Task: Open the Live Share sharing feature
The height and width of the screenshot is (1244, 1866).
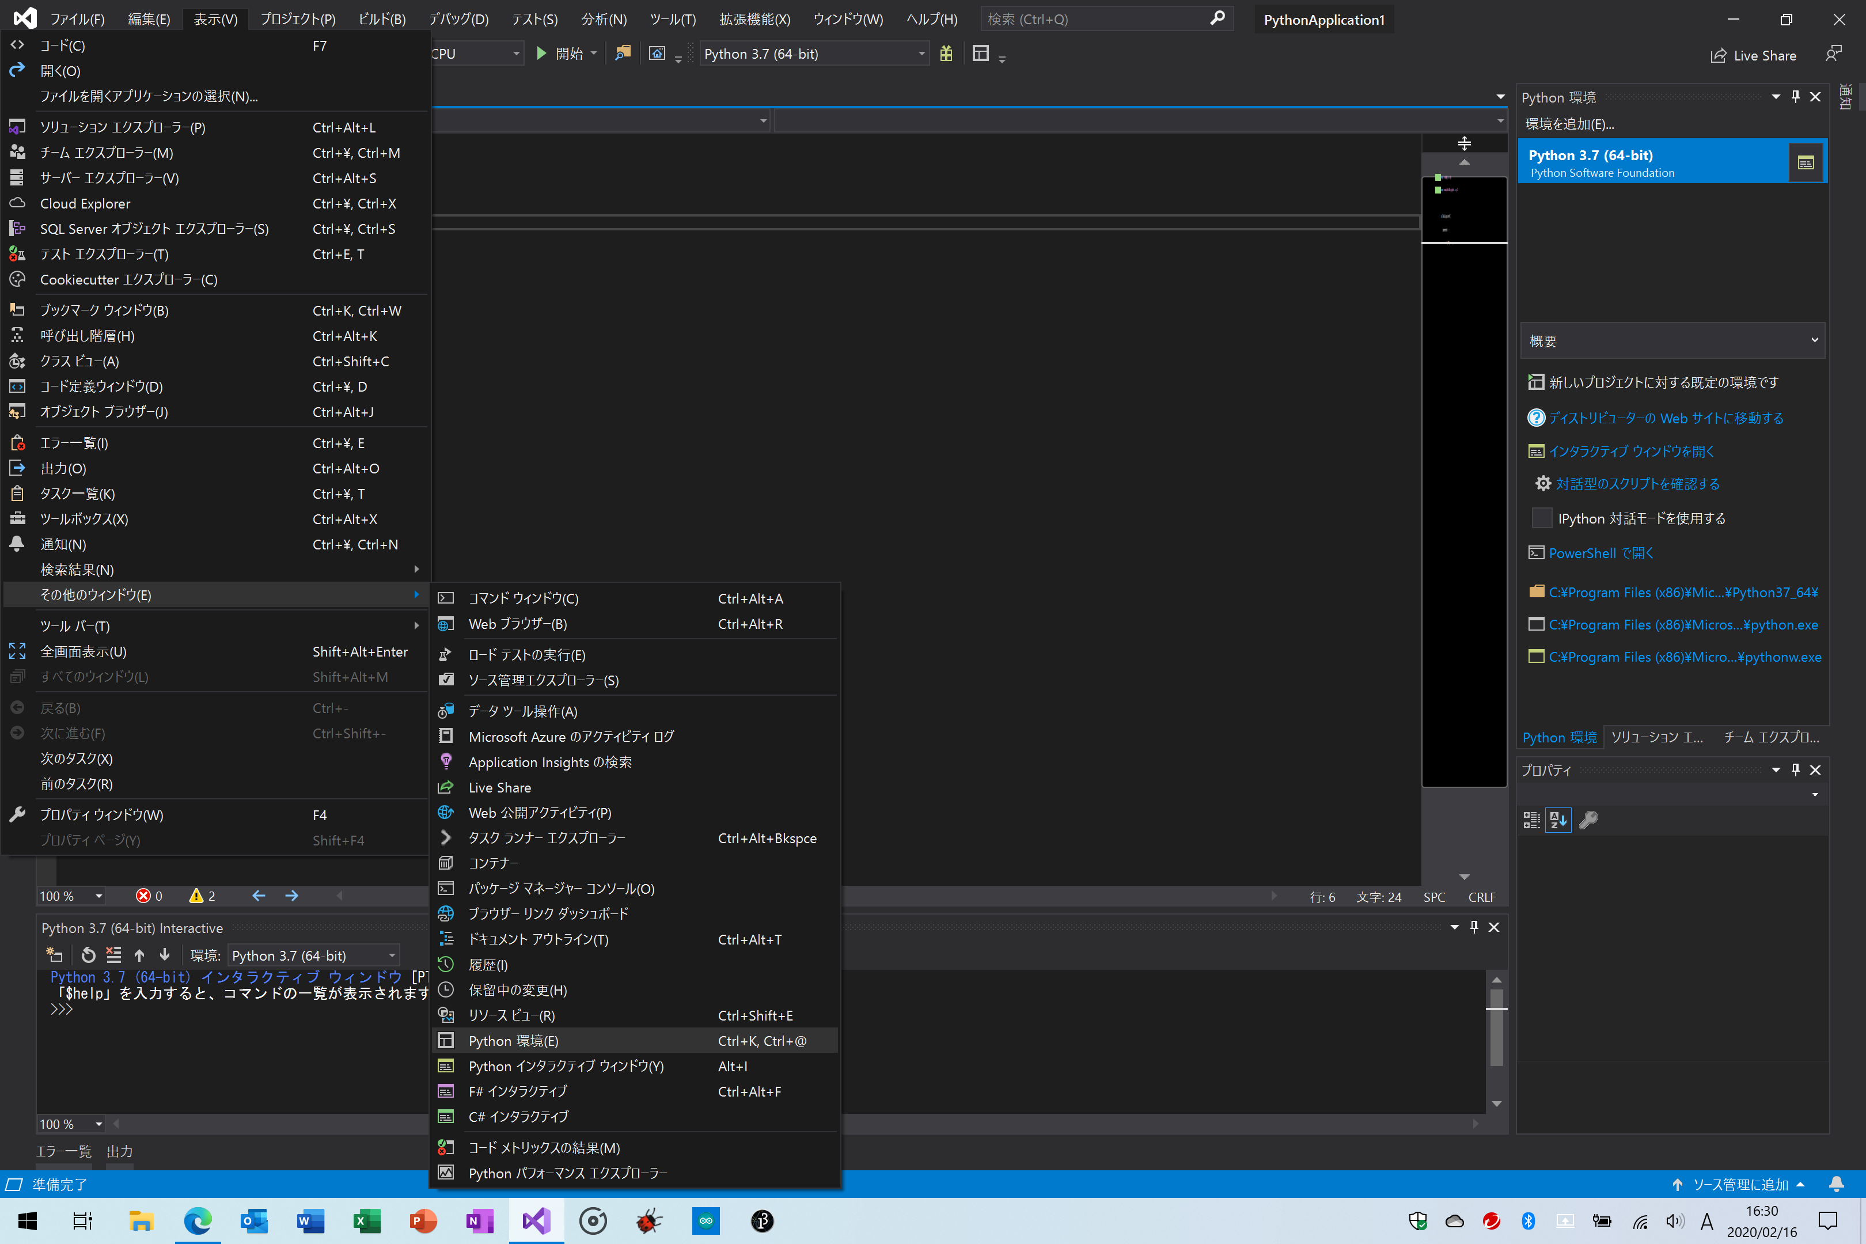Action: tap(1754, 55)
